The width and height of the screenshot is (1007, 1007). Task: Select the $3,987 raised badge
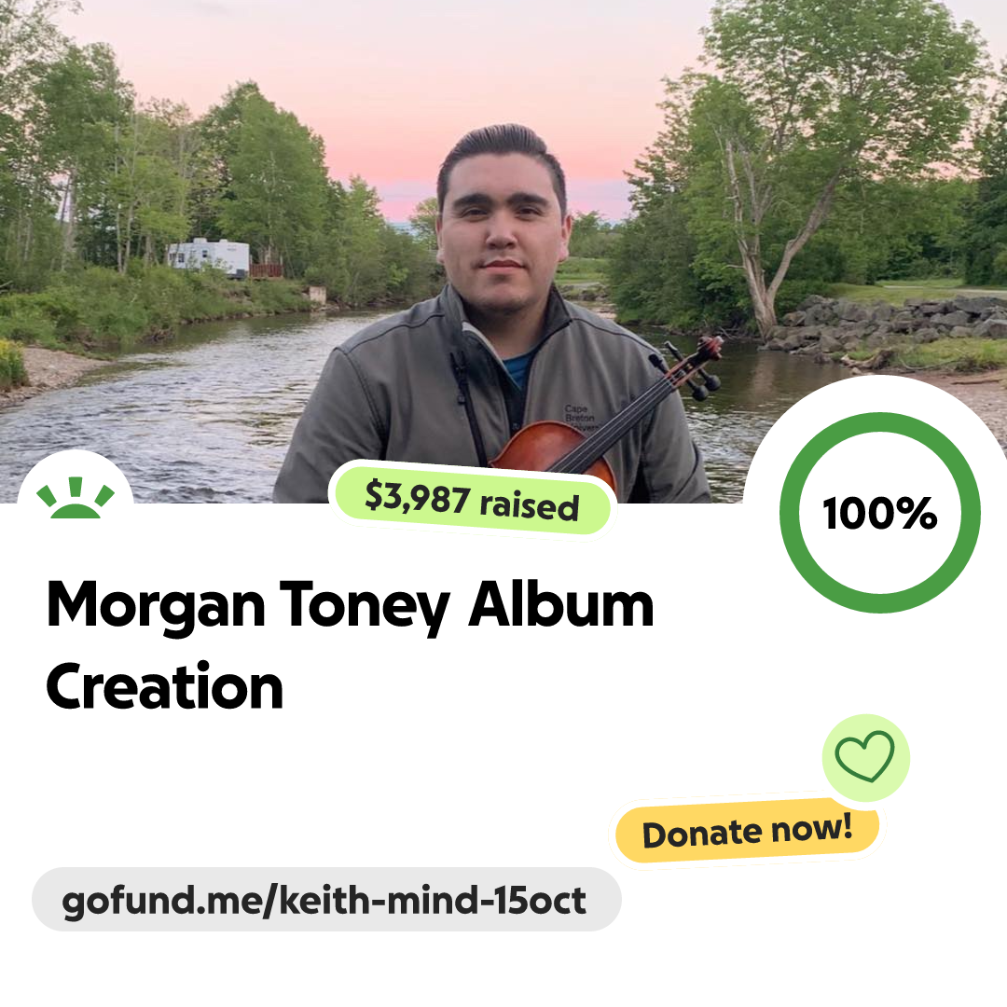pyautogui.click(x=472, y=501)
